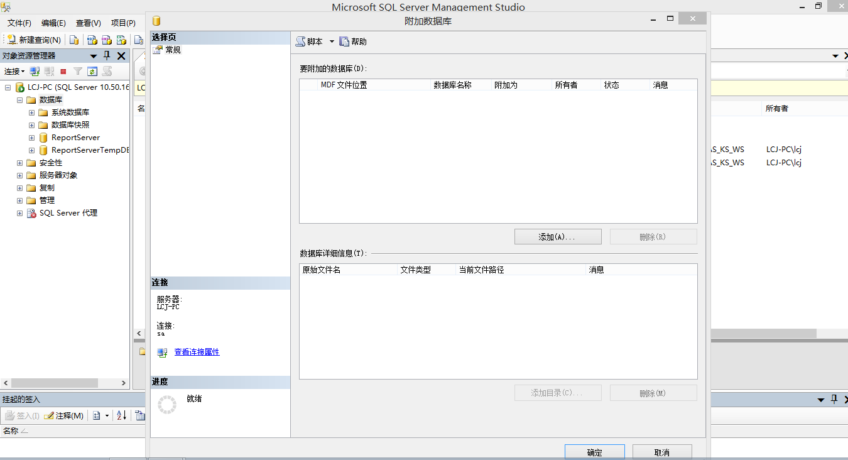Click the 当前文件路径 column header
Viewport: 848px width, 460px height.
click(521, 270)
